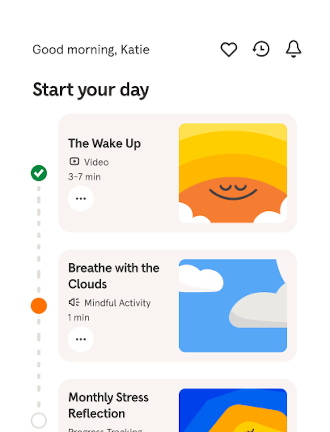Screen dimensions: 330x432
Task: Click the Good morning, Katie greeting
Action: click(x=91, y=50)
